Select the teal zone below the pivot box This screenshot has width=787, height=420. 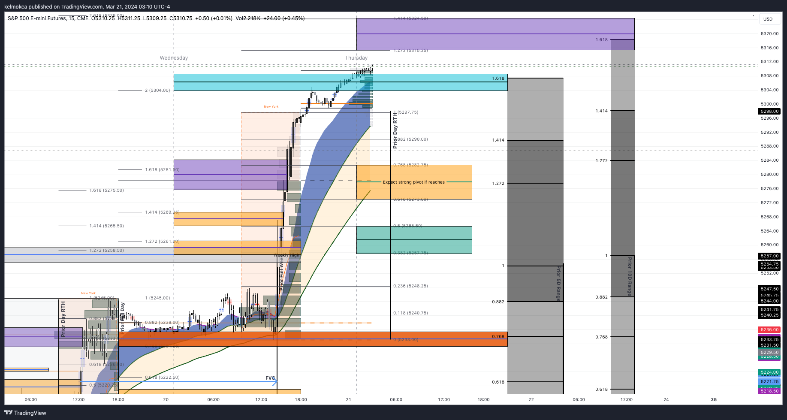pyautogui.click(x=414, y=240)
